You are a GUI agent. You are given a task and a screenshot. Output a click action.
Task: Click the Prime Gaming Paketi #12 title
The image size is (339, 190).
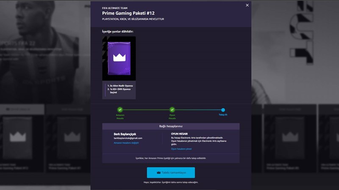(x=128, y=13)
